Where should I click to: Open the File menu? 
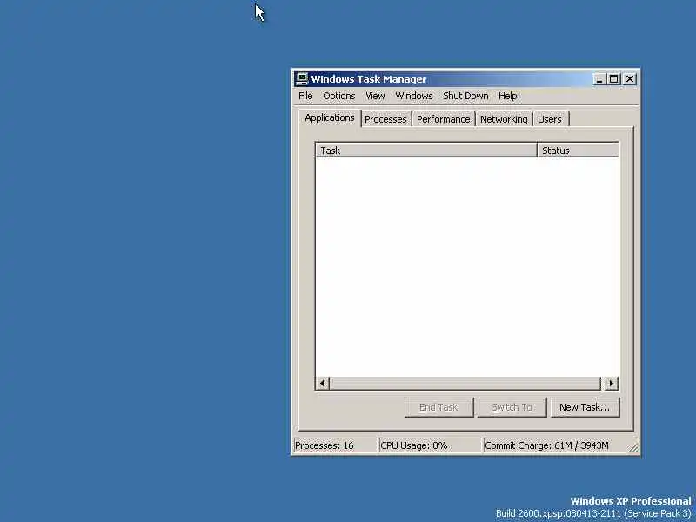tap(305, 96)
